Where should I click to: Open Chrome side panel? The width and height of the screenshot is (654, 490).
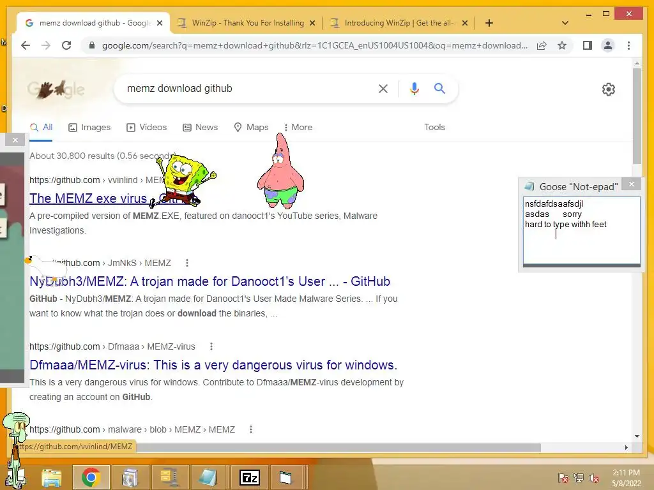coord(588,45)
